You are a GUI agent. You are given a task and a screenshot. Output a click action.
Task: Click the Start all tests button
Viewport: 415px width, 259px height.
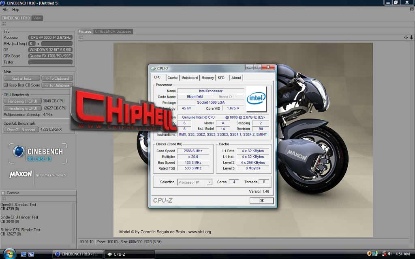click(22, 78)
